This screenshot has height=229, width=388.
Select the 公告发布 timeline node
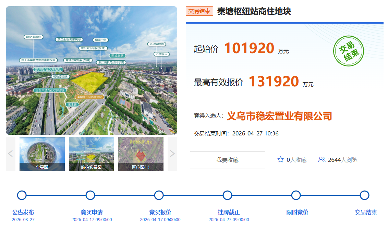(x=22, y=195)
